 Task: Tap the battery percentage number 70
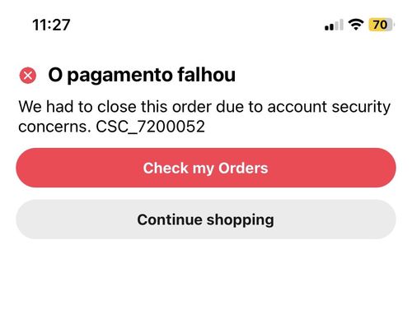tap(380, 25)
